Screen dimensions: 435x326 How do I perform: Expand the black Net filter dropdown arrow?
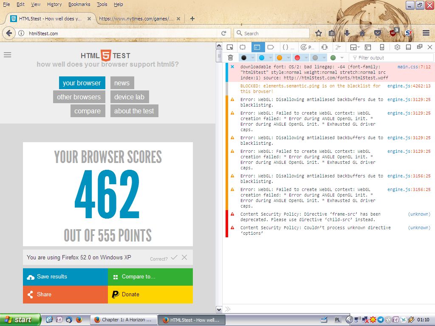tap(253, 58)
